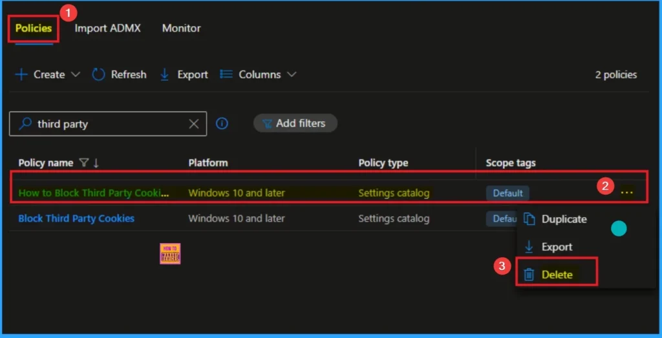Expand the Create dropdown chevron
662x338 pixels.
[x=76, y=75]
